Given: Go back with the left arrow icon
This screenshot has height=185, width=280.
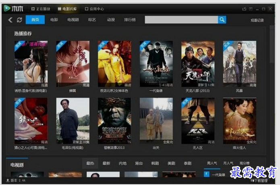Looking at the screenshot, I should [x=10, y=20].
